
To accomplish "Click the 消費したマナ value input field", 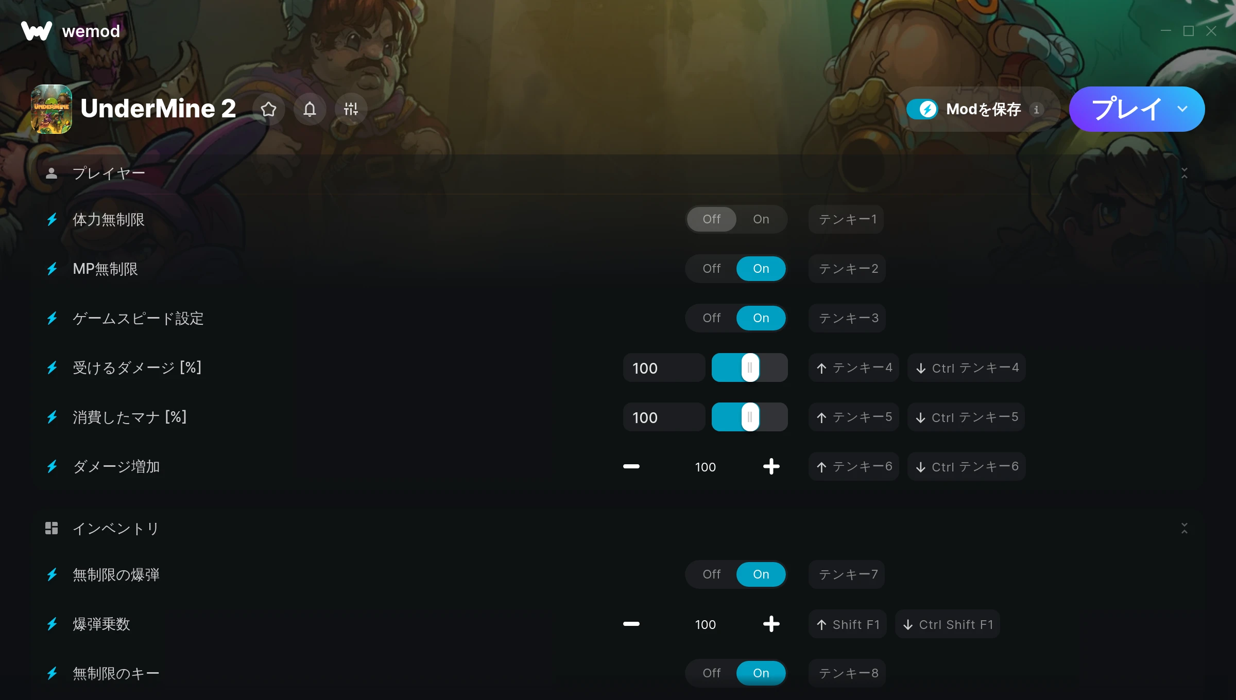I will [x=664, y=417].
